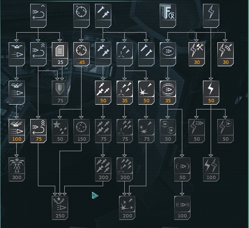
Task: Select the multi-explosion skill costing 200
Action: point(127,208)
